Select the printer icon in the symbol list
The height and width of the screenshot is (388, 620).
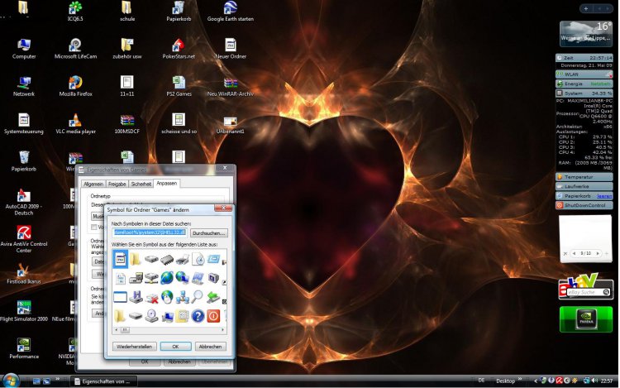pyautogui.click(x=183, y=260)
